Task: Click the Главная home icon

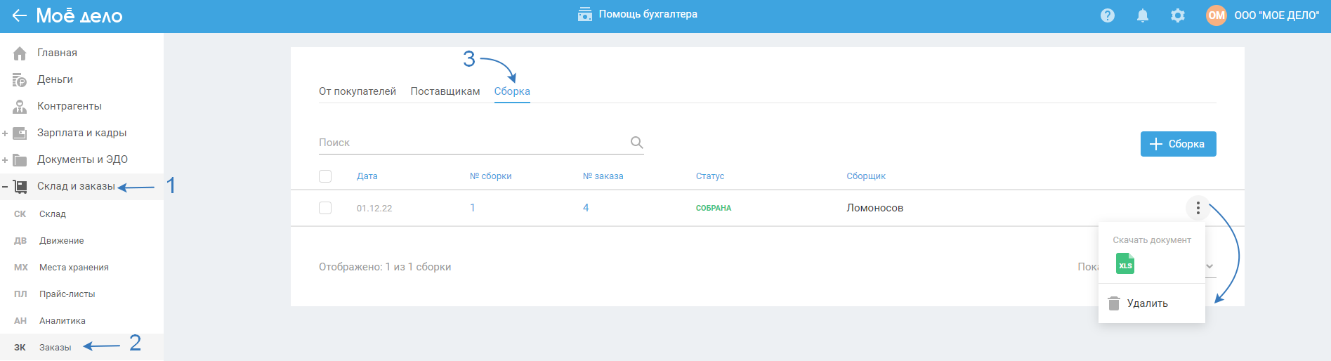Action: 20,53
